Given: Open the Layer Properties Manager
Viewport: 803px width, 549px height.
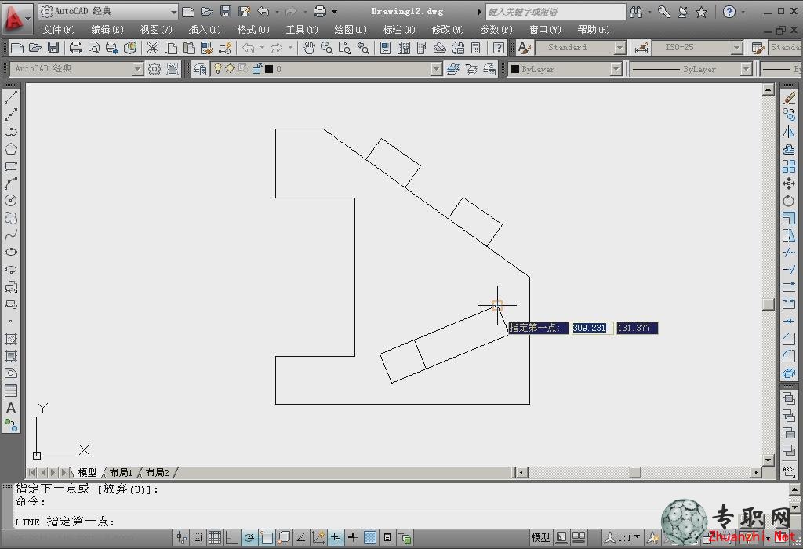Looking at the screenshot, I should (x=200, y=69).
